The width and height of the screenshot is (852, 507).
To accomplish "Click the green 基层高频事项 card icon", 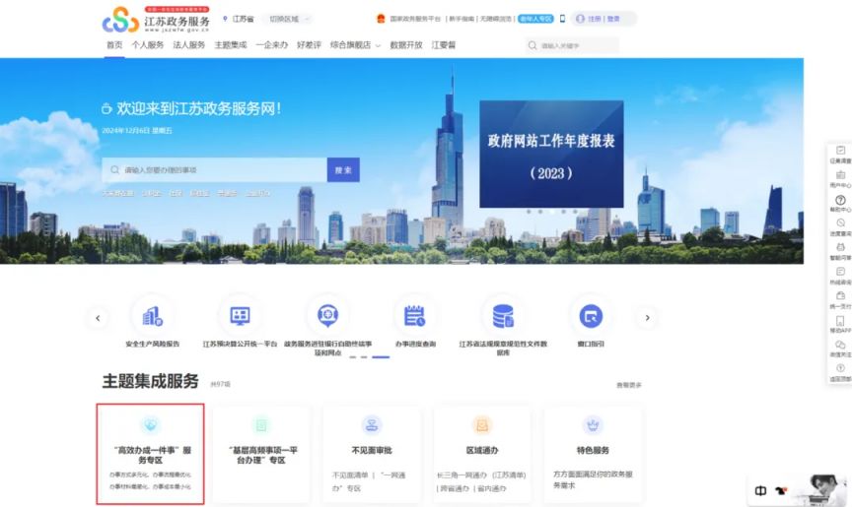I will pyautogui.click(x=261, y=425).
